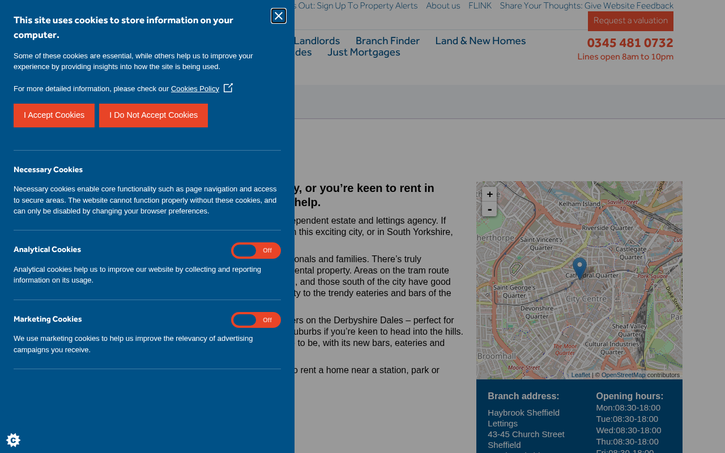Screen dimensions: 725x453
Task: Open Just Mortgages menu item
Action: coord(364,52)
